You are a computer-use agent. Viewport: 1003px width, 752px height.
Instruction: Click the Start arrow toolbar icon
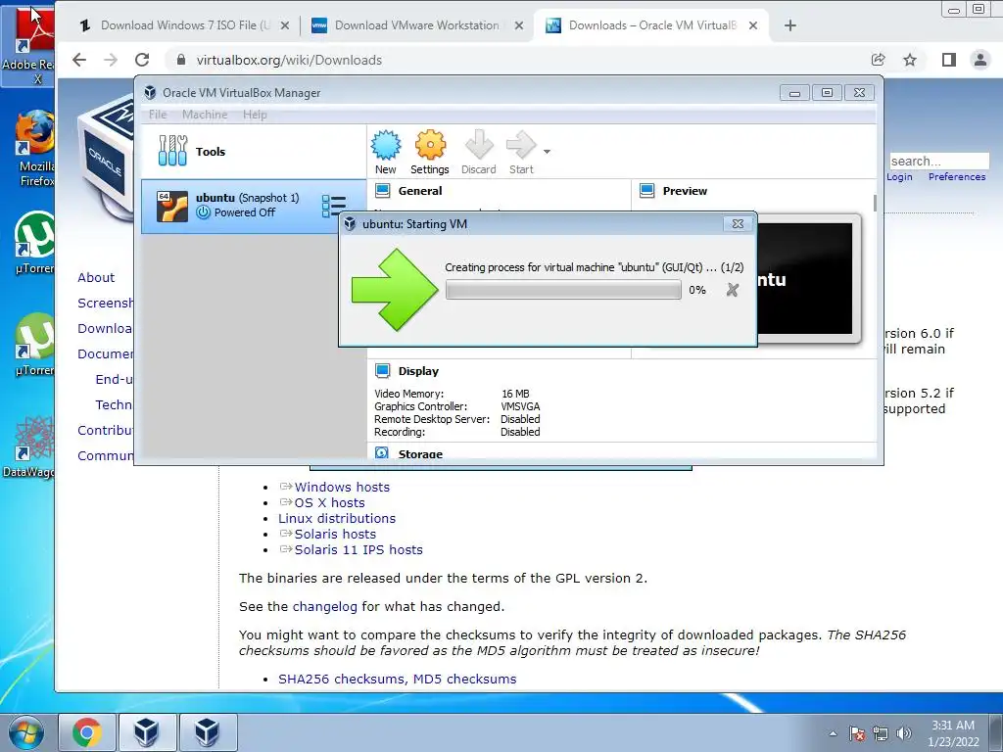tap(521, 152)
